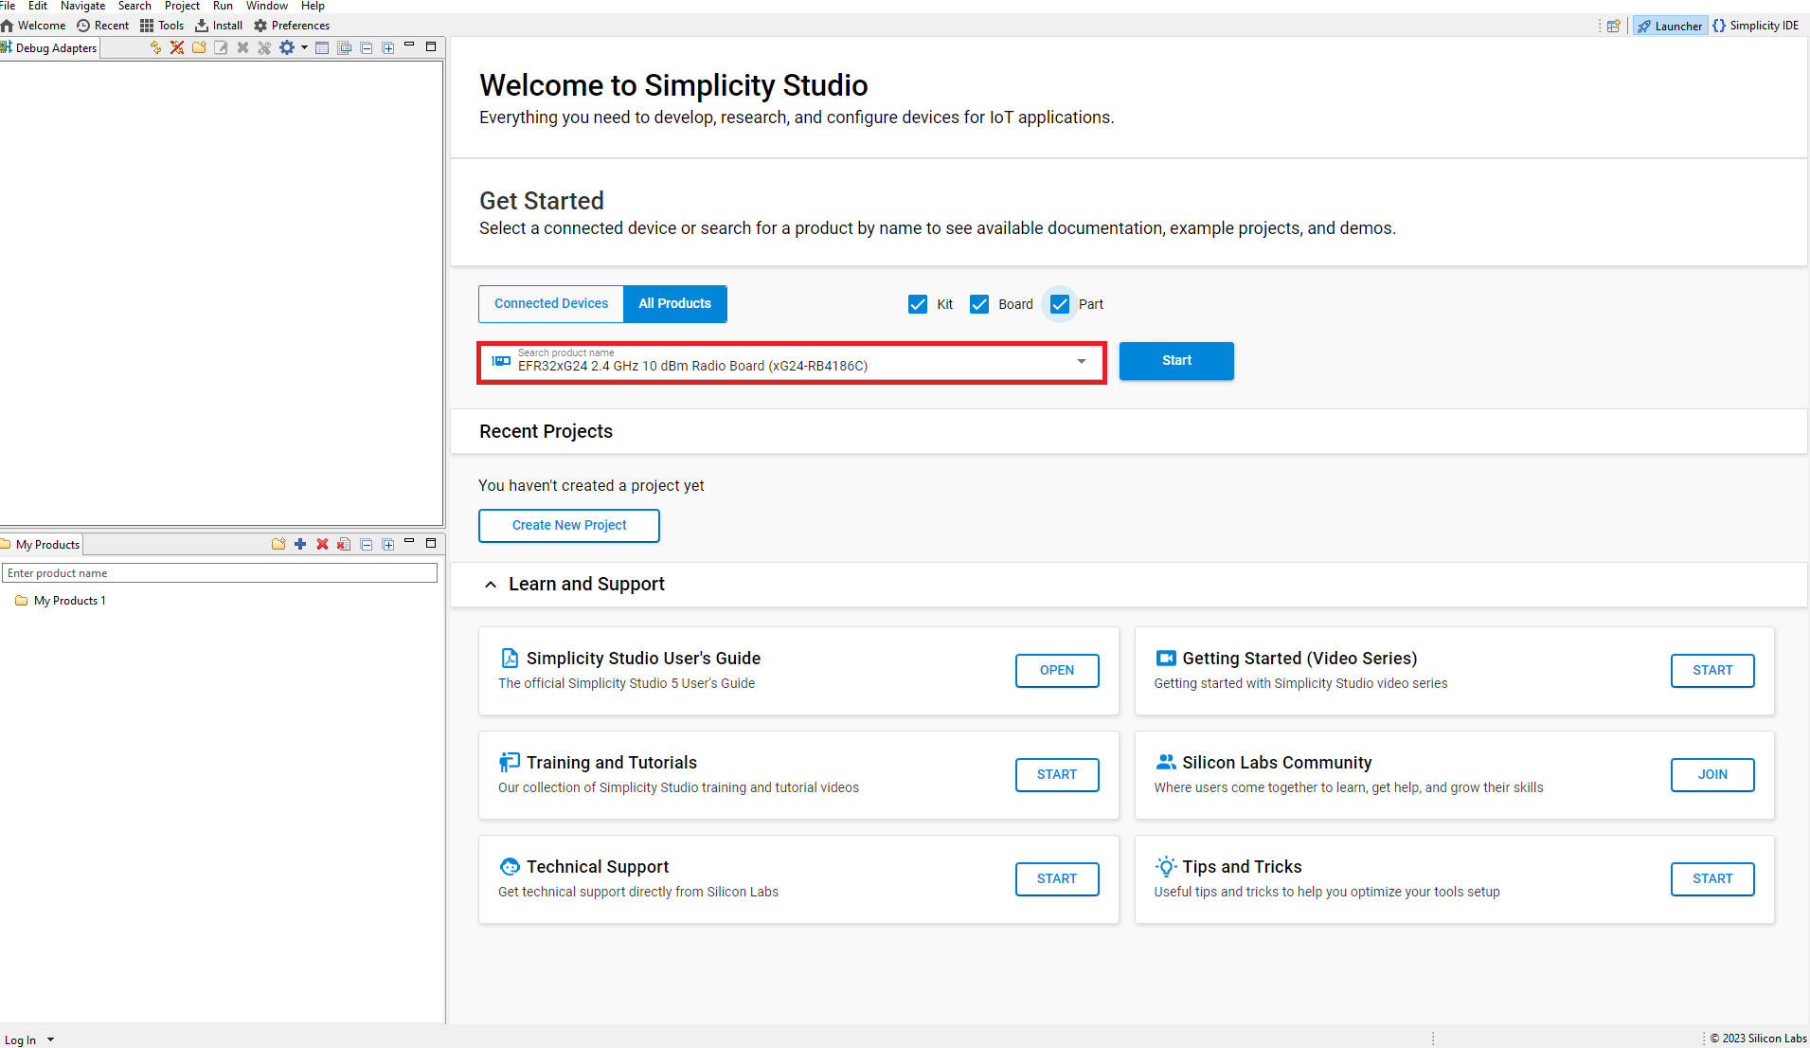Viewport: 1810px width, 1048px height.
Task: Click the blue gear icon in Debug Adapters
Action: 286,47
